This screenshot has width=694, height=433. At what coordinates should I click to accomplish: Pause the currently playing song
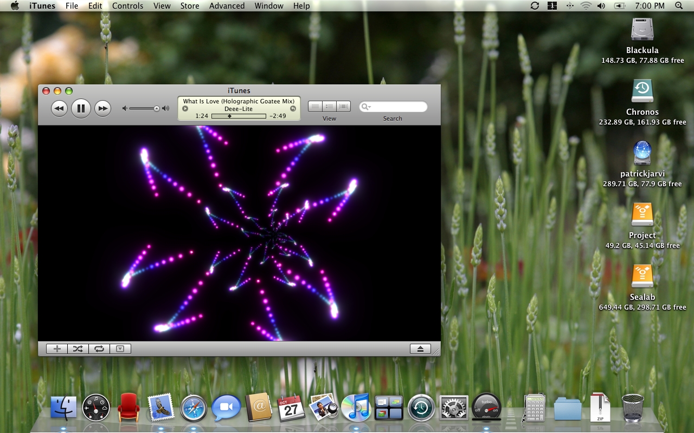(x=81, y=108)
